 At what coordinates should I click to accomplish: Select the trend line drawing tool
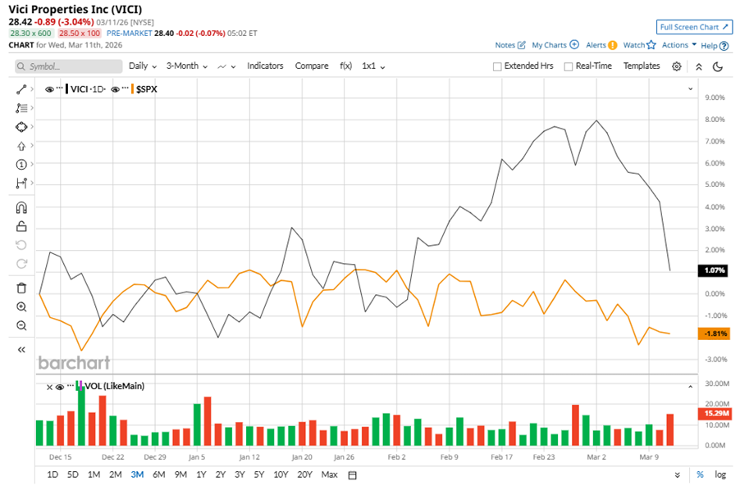(x=21, y=88)
